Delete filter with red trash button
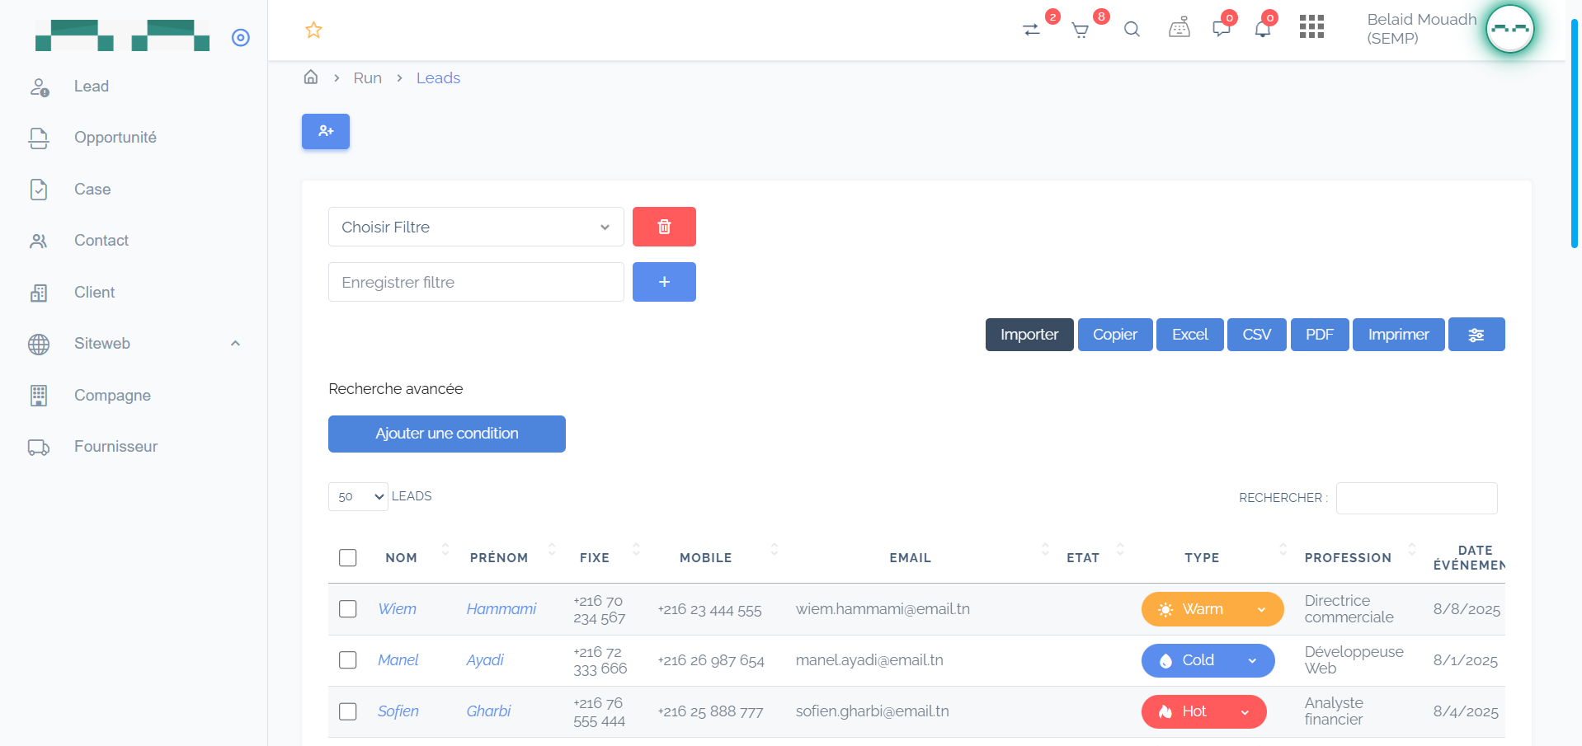Viewport: 1582px width, 746px height. (664, 227)
